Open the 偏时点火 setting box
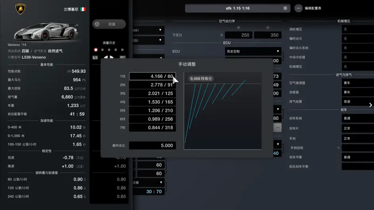The image size is (374, 210). (358, 38)
